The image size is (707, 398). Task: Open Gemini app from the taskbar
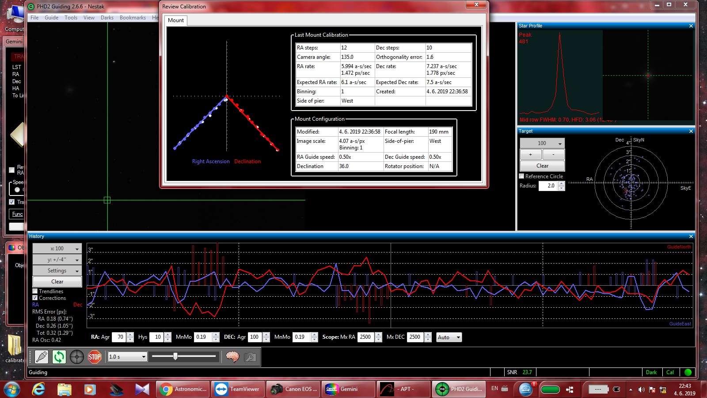pos(348,389)
